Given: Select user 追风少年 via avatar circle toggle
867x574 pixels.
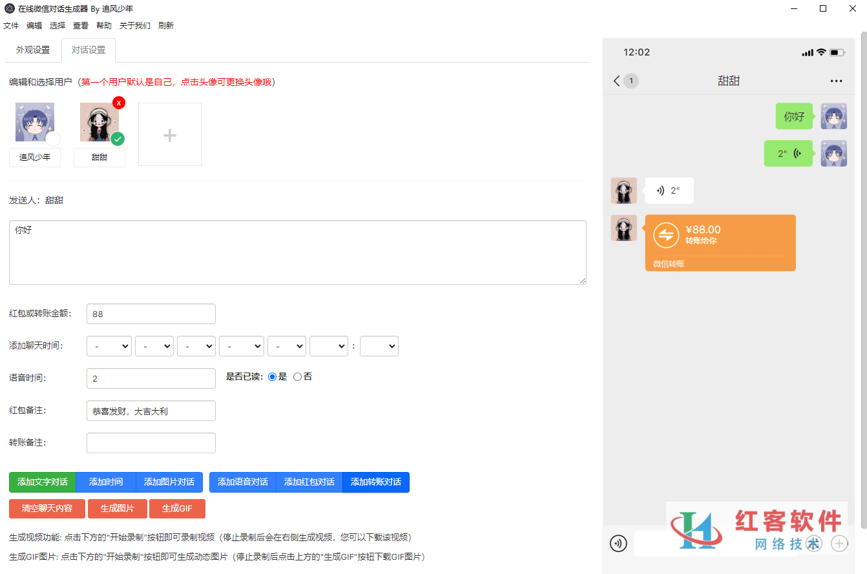Looking at the screenshot, I should pyautogui.click(x=52, y=139).
